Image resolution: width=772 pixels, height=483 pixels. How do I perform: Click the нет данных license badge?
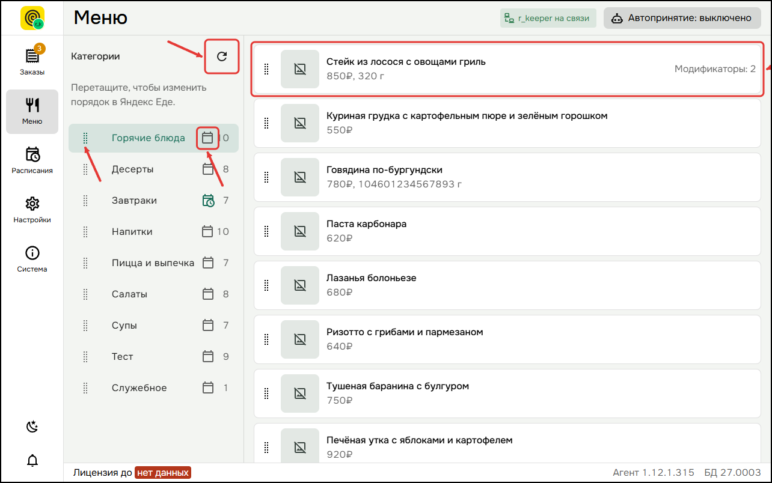click(163, 473)
